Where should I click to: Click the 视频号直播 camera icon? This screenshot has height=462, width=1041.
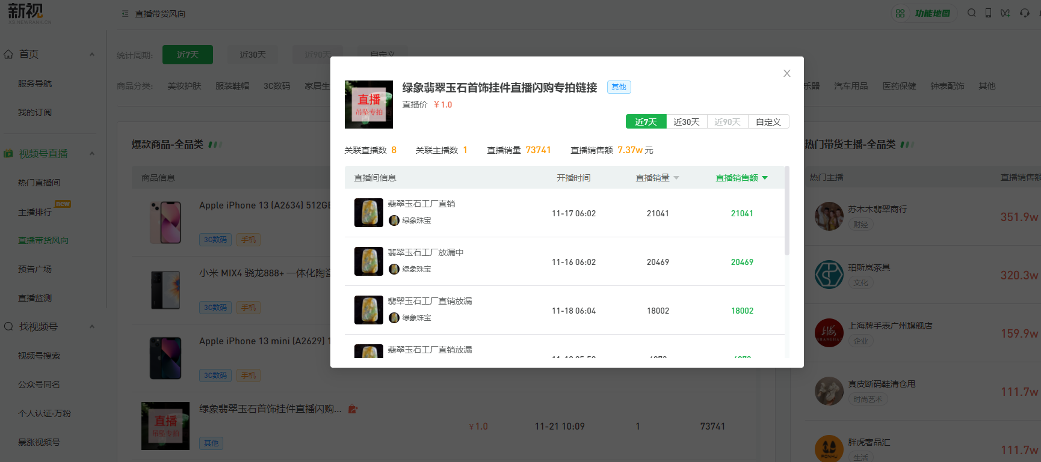8,154
